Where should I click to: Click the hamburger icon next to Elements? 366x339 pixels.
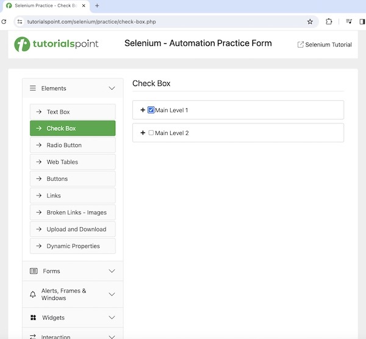[x=33, y=89]
